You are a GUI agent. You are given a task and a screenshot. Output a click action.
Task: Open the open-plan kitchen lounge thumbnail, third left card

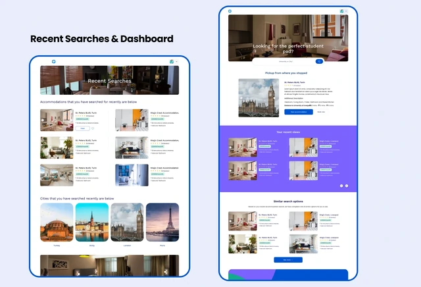point(57,175)
